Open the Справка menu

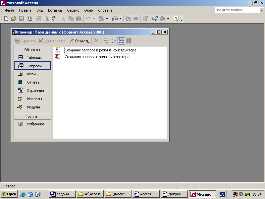tap(105, 10)
